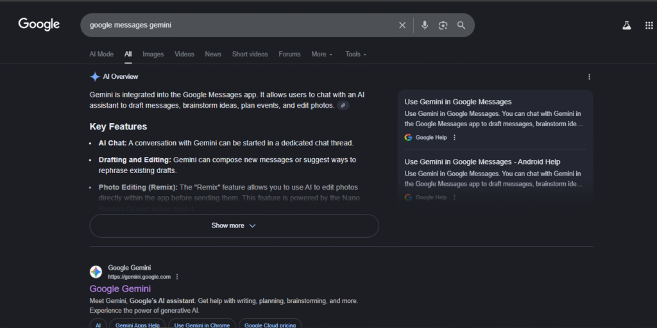The image size is (657, 328).
Task: Switch to Images tab
Action: tap(153, 54)
